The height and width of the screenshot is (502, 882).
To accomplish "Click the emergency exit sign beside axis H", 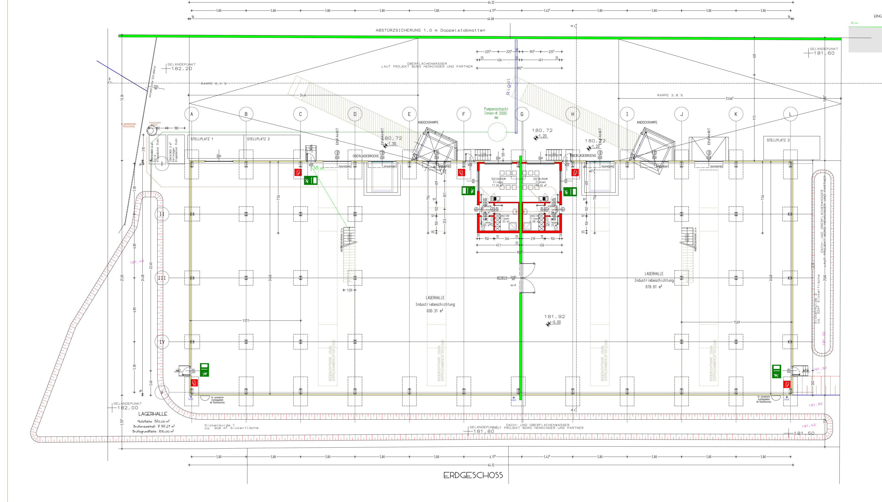I will 570,192.
